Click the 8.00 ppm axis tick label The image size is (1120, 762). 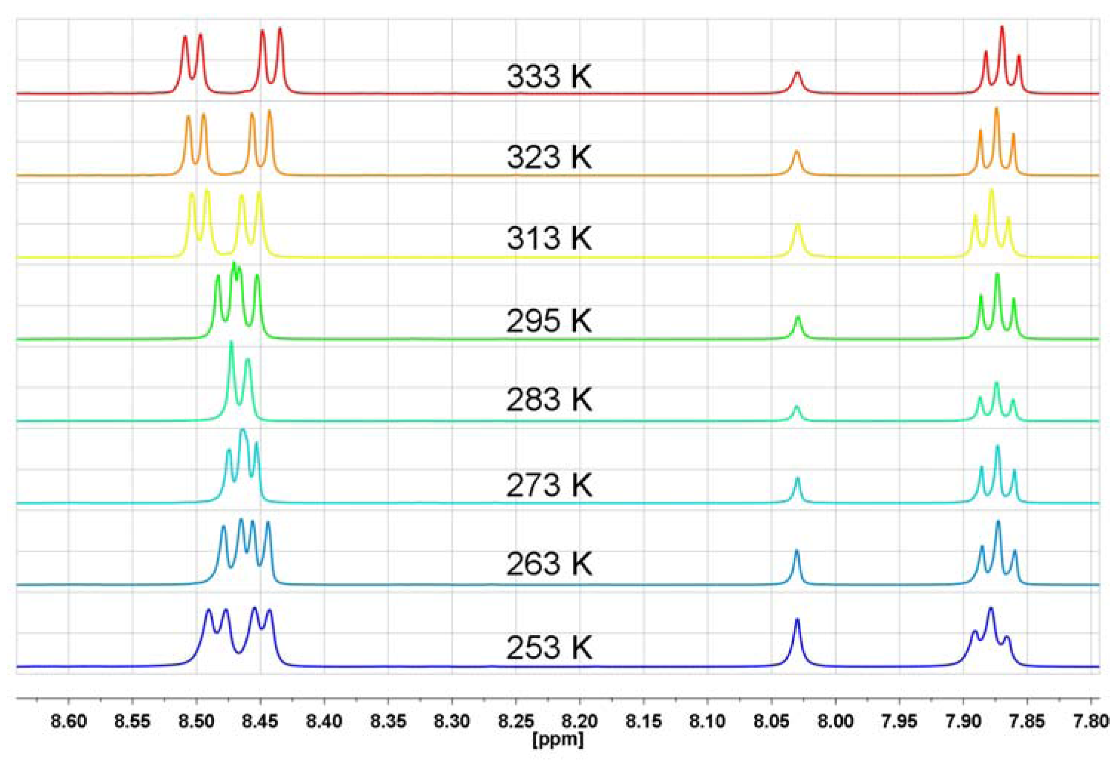pyautogui.click(x=835, y=722)
